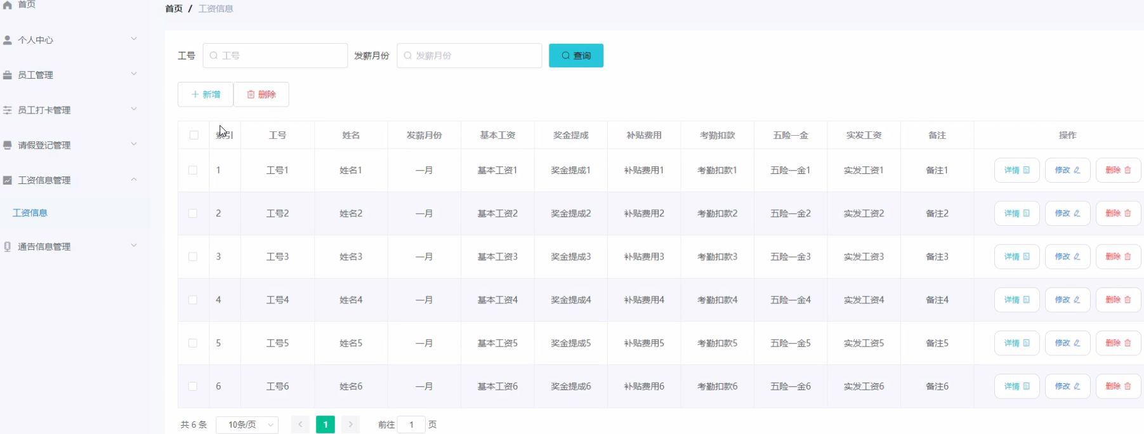
Task: Click the previous page arrow
Action: (x=300, y=424)
